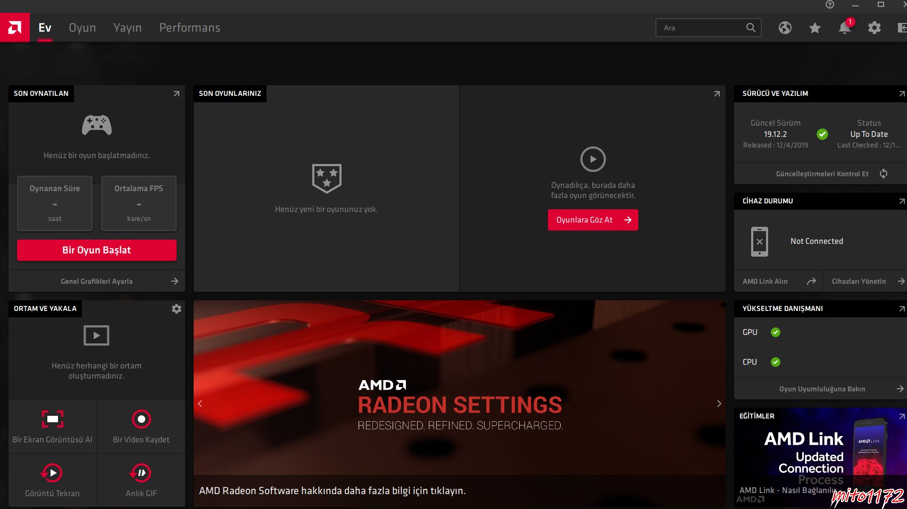Select the Oynanan Süre tile
This screenshot has height=509, width=907.
(x=55, y=203)
